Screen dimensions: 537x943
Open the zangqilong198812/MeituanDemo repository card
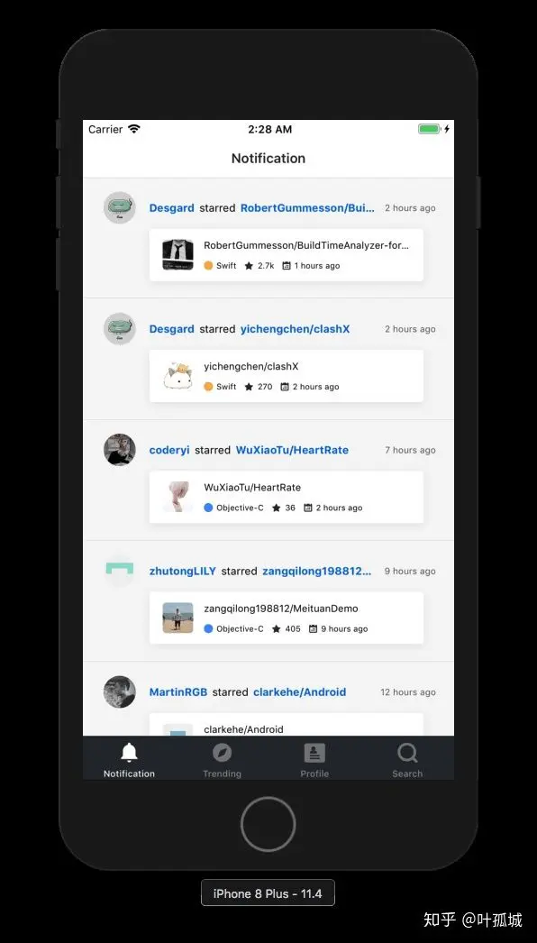coord(287,618)
